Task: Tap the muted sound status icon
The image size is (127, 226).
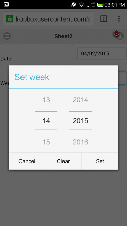Action: pos(73,5)
